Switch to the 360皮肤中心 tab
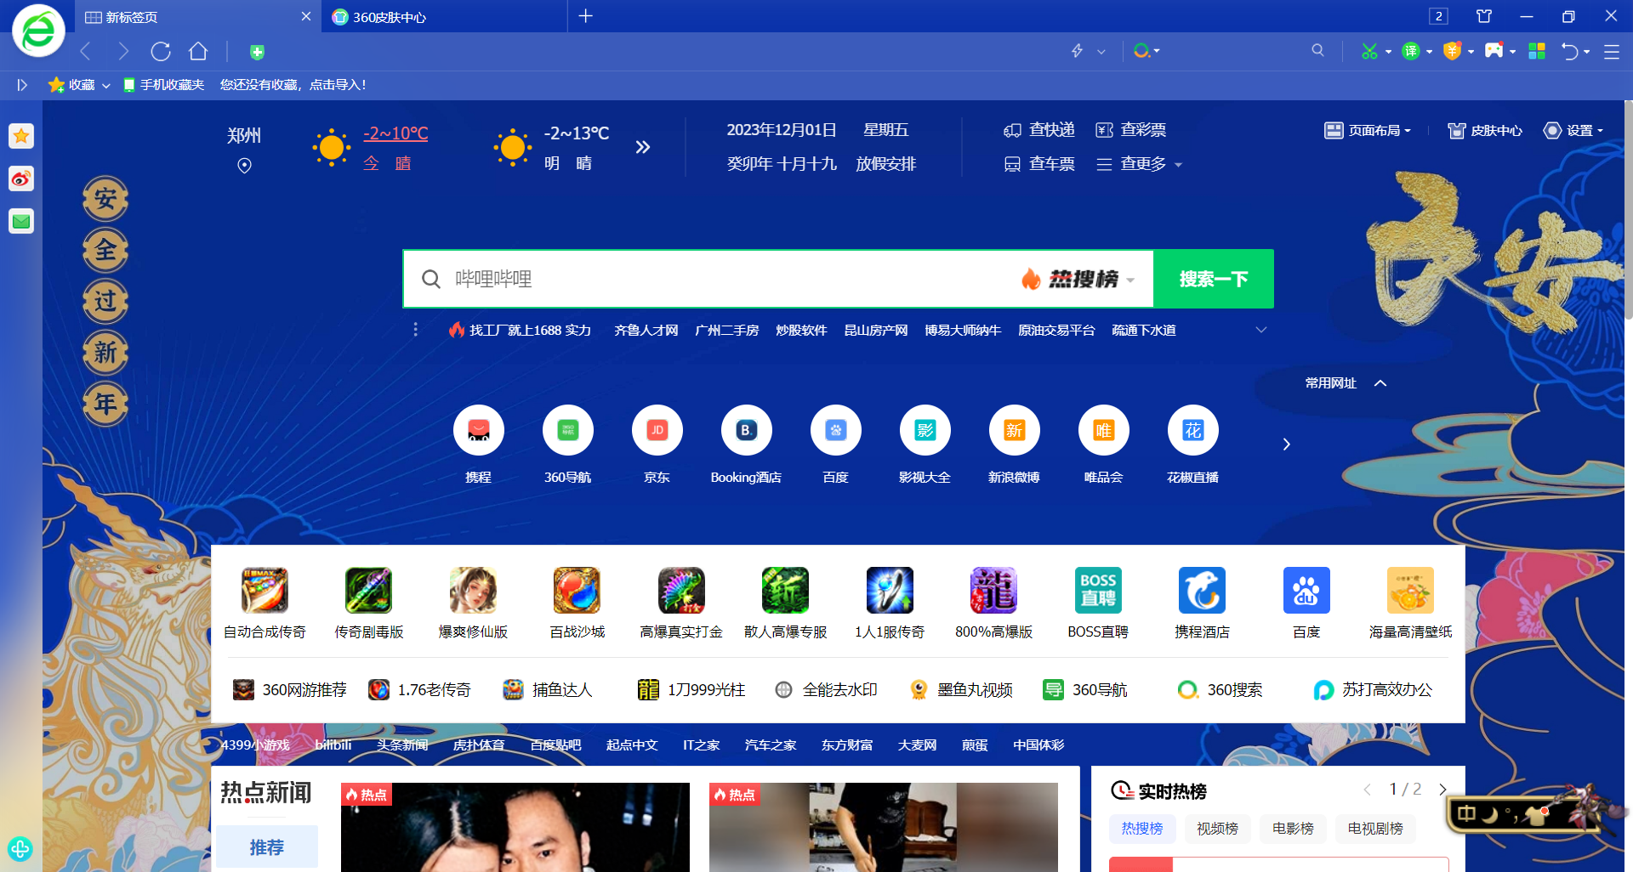 (x=444, y=17)
